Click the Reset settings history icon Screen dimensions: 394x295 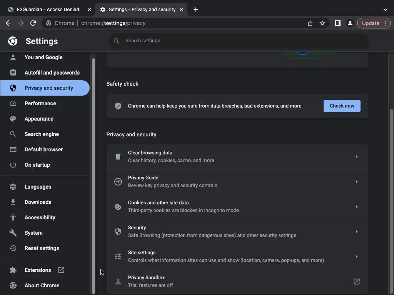click(x=13, y=248)
